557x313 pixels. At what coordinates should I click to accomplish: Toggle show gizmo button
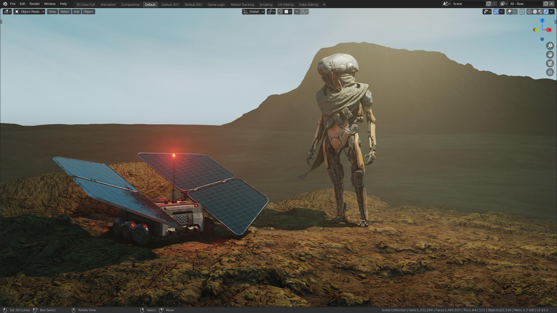tap(496, 12)
